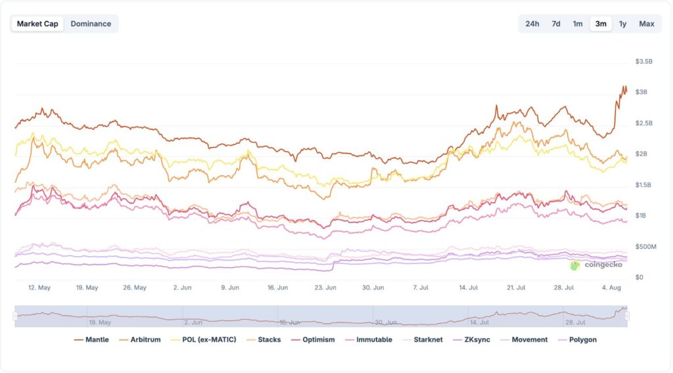Show the Max time range
Image resolution: width=673 pixels, height=373 pixels.
647,24
